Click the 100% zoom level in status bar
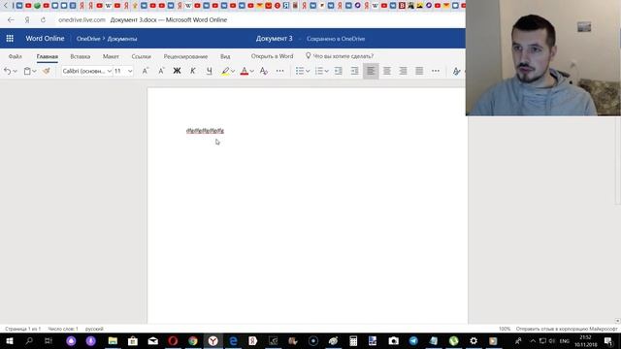 [x=505, y=329]
